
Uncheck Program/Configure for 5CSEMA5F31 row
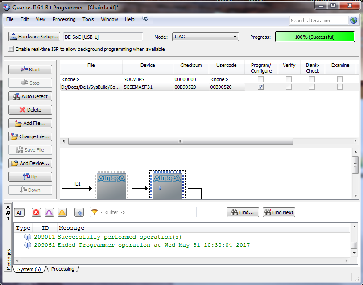click(x=261, y=87)
